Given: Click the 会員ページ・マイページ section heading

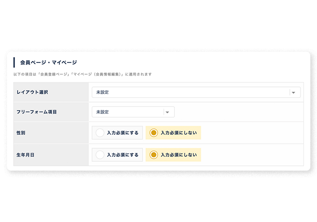Looking at the screenshot, I should (49, 62).
